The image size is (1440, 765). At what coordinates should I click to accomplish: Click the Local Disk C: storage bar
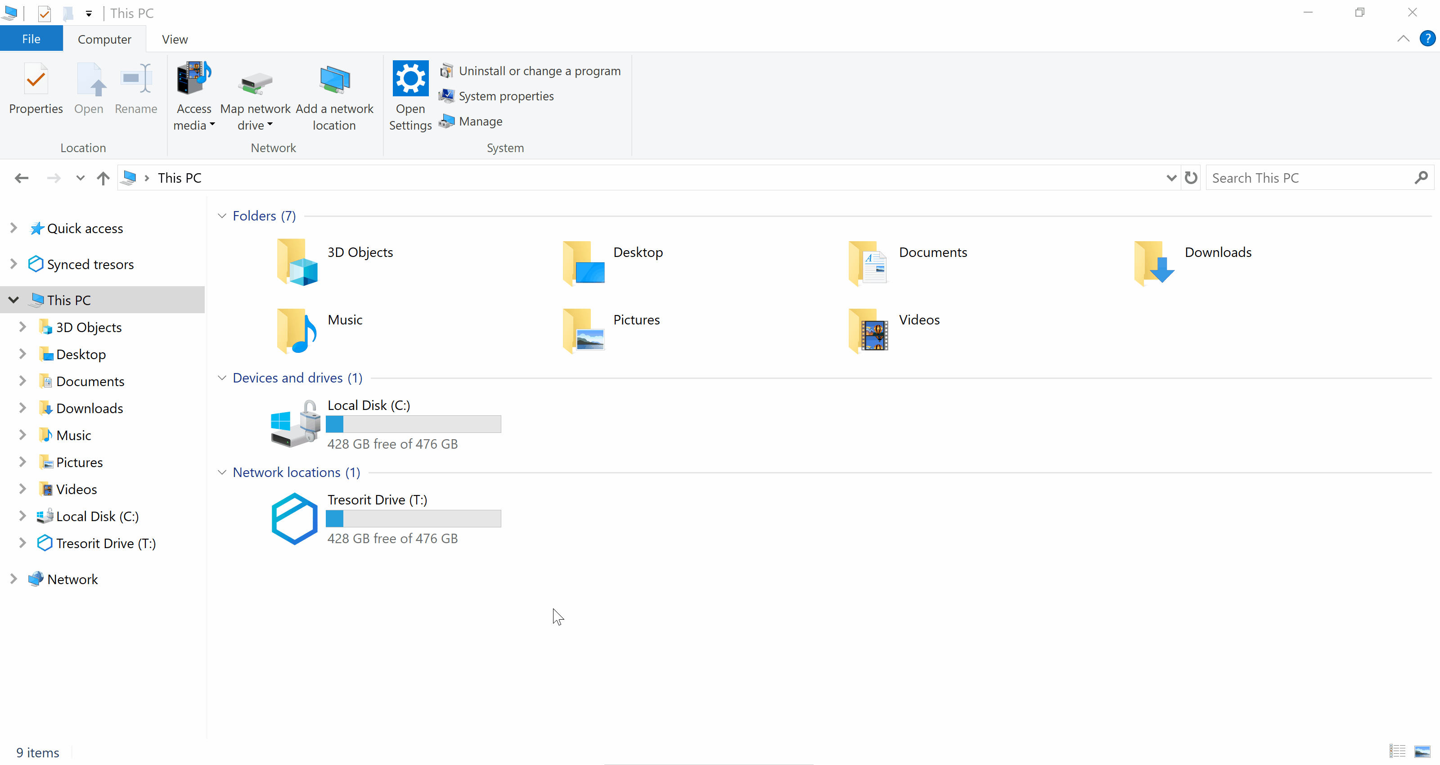tap(414, 424)
